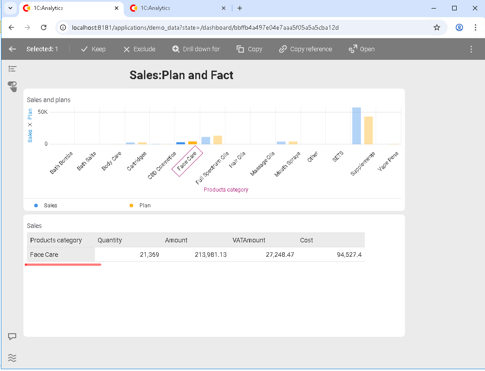Click Keep to retain selection

[93, 49]
